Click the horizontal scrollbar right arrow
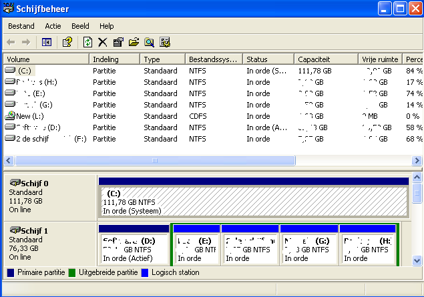The image size is (424, 297). tap(417, 161)
